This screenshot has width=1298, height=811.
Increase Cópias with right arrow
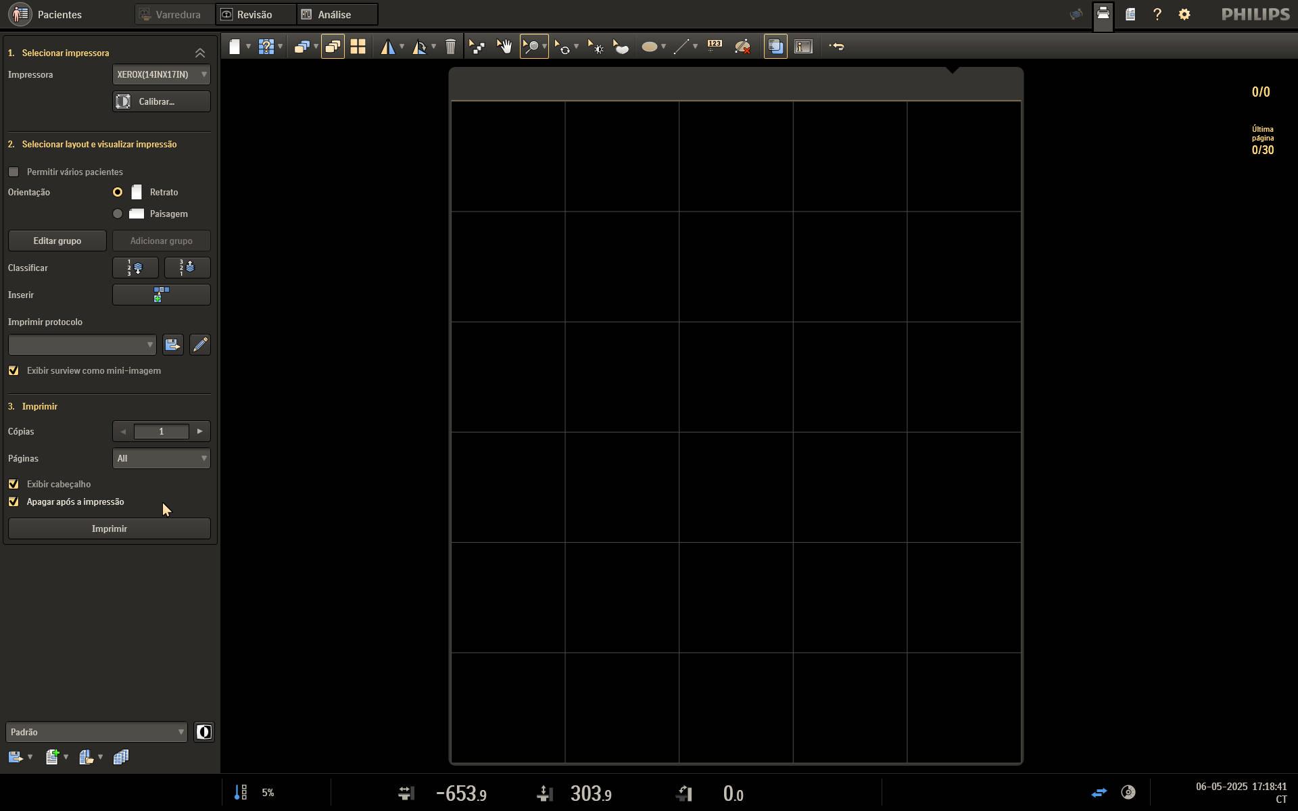pos(199,431)
